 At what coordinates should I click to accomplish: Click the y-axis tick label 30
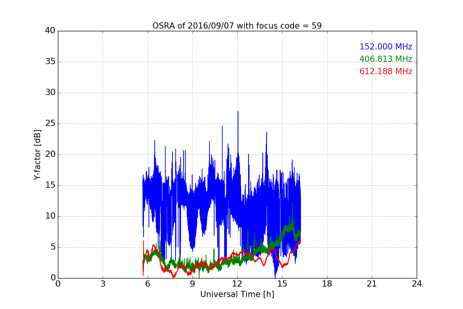click(50, 93)
